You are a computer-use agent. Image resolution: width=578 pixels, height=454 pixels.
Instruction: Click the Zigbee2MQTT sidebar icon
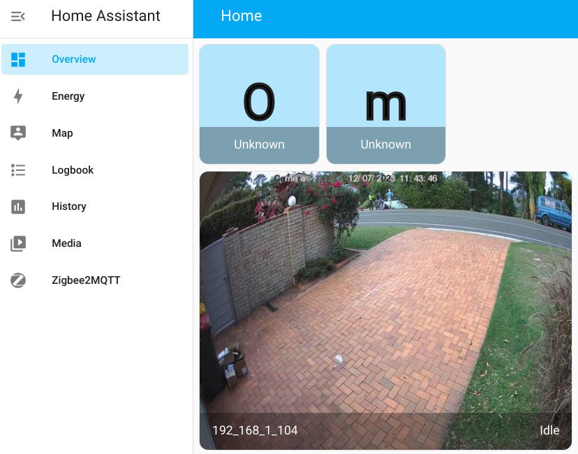point(17,280)
